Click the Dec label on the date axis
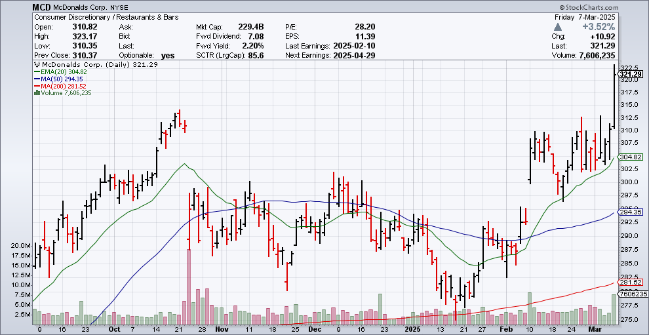Viewport: 649px width, 335px height. pos(315,330)
